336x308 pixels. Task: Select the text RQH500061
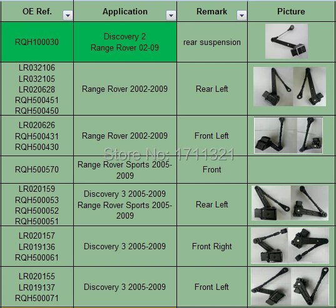pyautogui.click(x=37, y=258)
